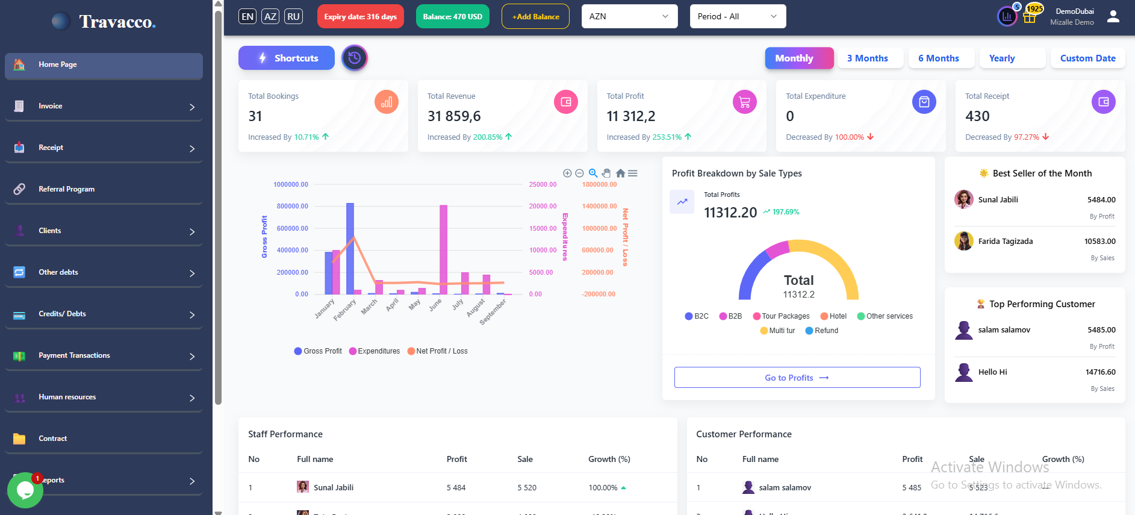Click the history clock icon beside Shortcuts
The height and width of the screenshot is (515, 1135).
tap(355, 58)
